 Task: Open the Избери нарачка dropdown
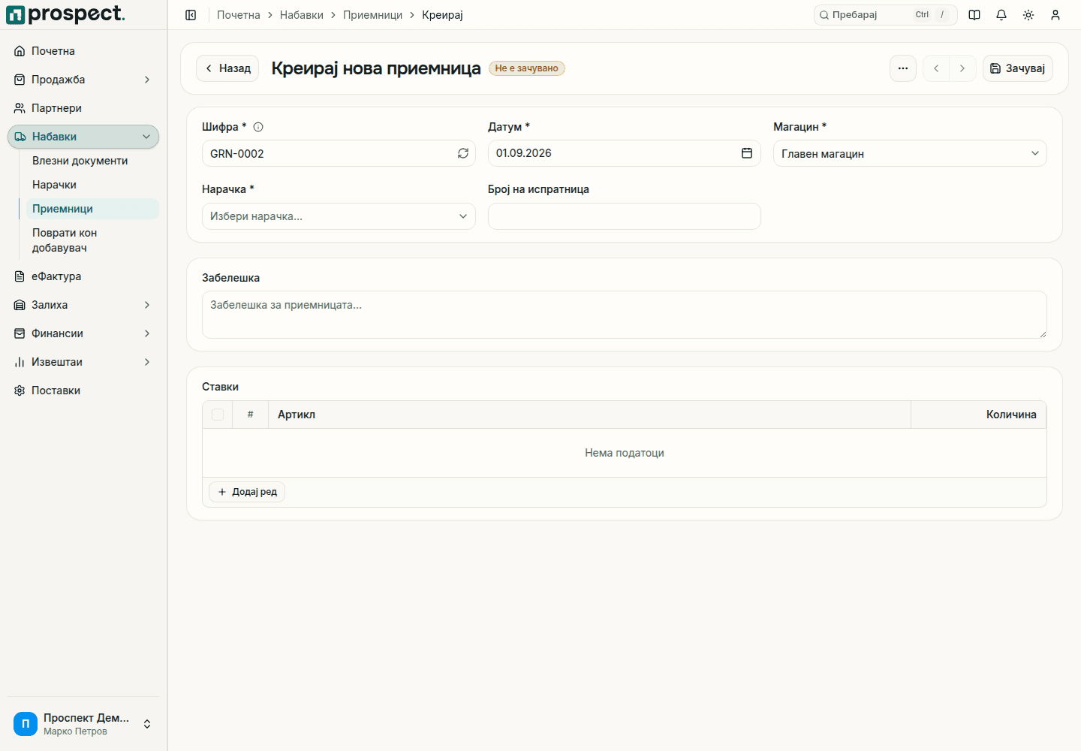(339, 216)
